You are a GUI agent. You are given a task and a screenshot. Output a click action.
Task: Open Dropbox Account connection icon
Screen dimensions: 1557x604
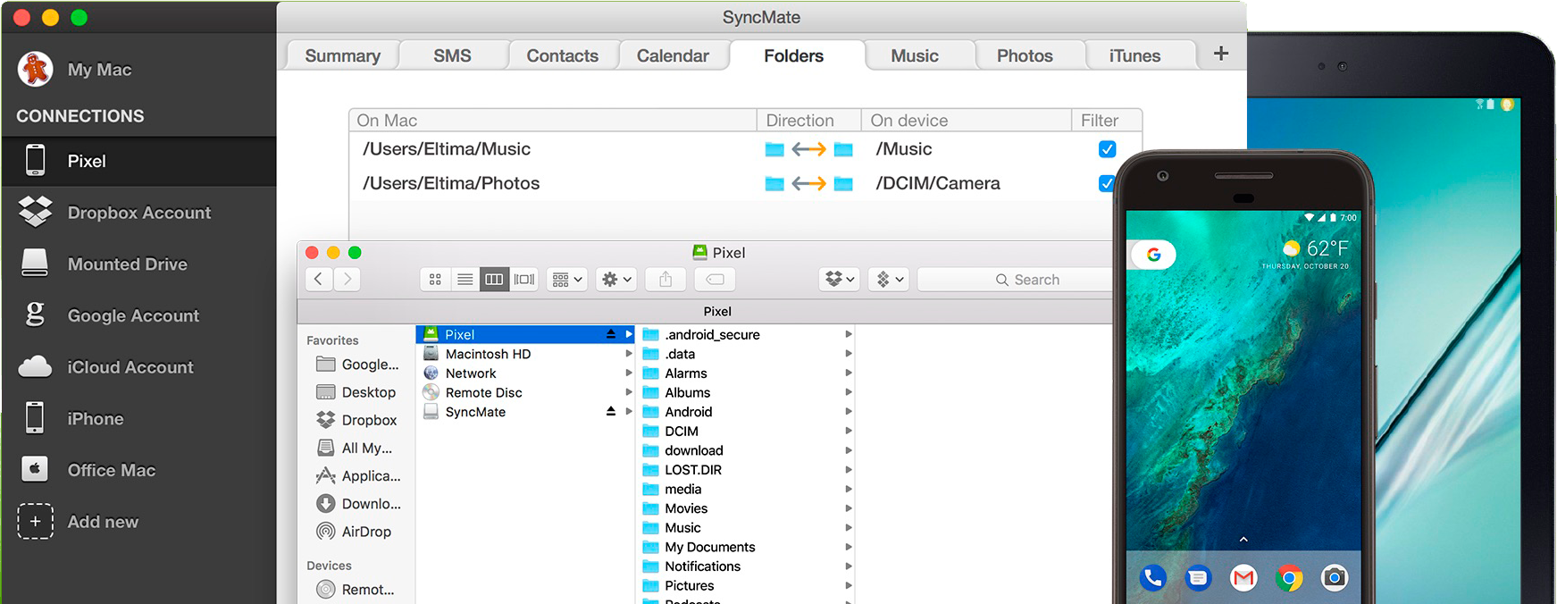(36, 212)
